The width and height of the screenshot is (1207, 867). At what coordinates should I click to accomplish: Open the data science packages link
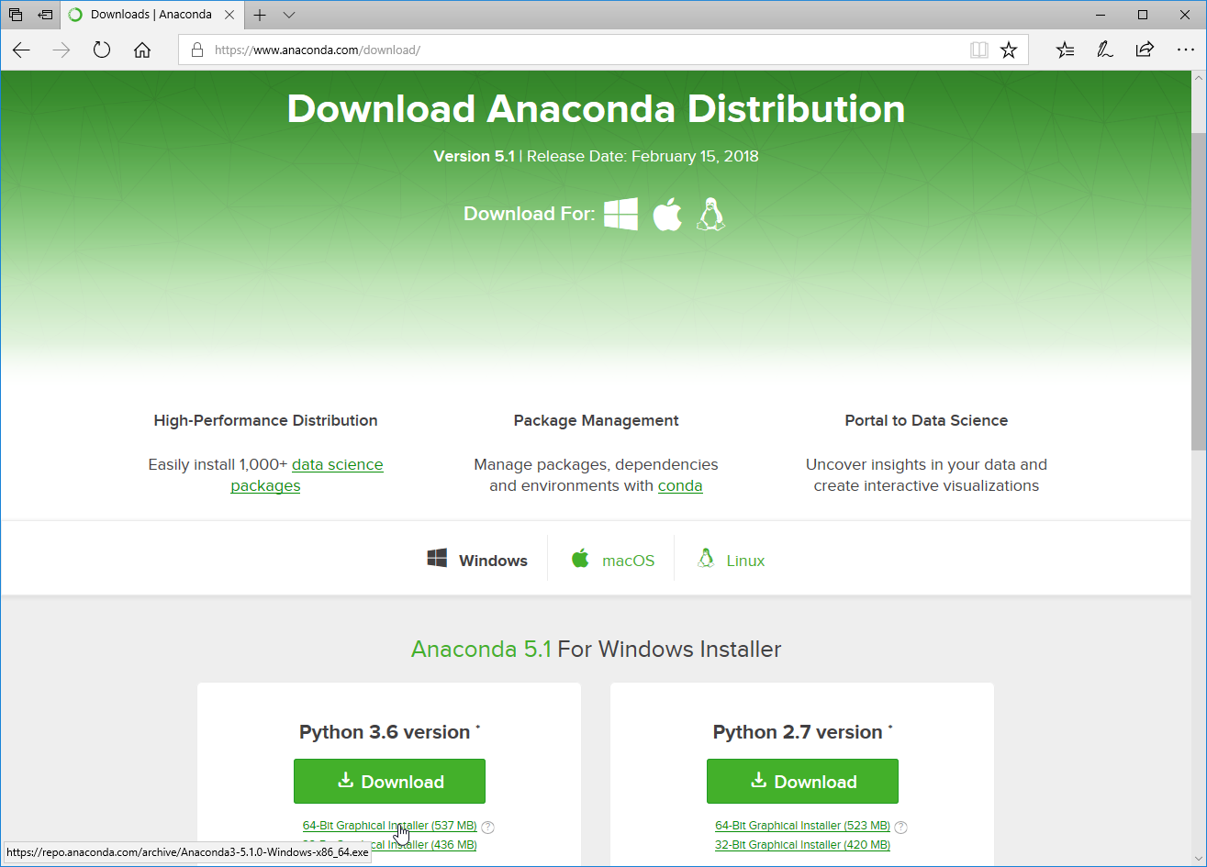click(307, 475)
